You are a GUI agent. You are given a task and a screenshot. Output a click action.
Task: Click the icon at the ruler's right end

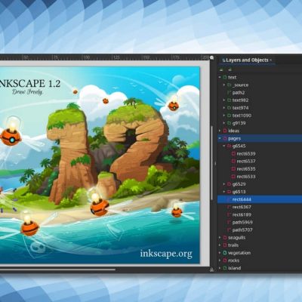pyautogui.click(x=212, y=57)
